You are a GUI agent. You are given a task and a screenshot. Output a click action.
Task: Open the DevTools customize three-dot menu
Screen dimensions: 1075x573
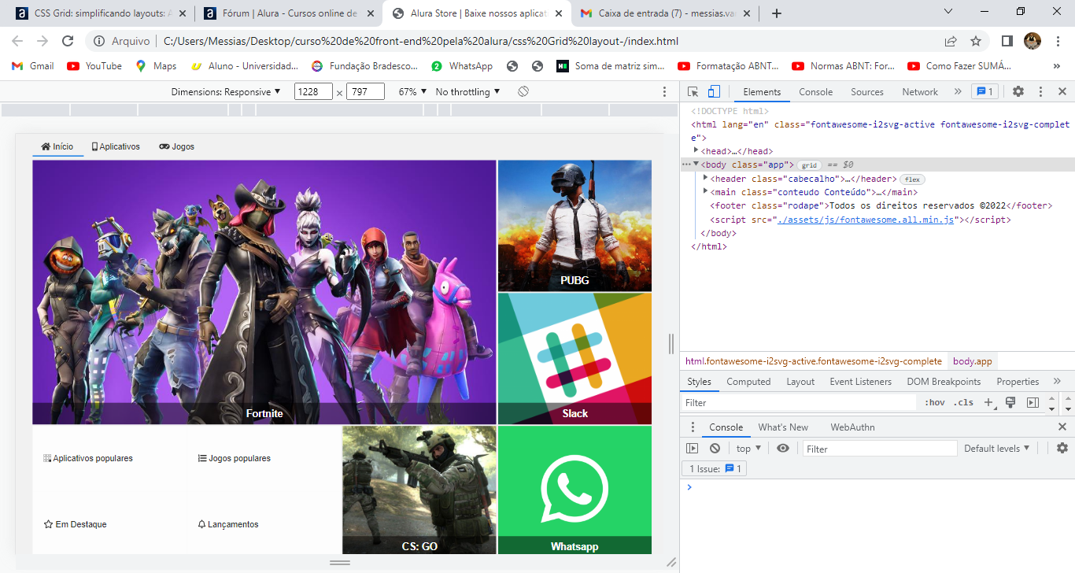coord(1040,92)
